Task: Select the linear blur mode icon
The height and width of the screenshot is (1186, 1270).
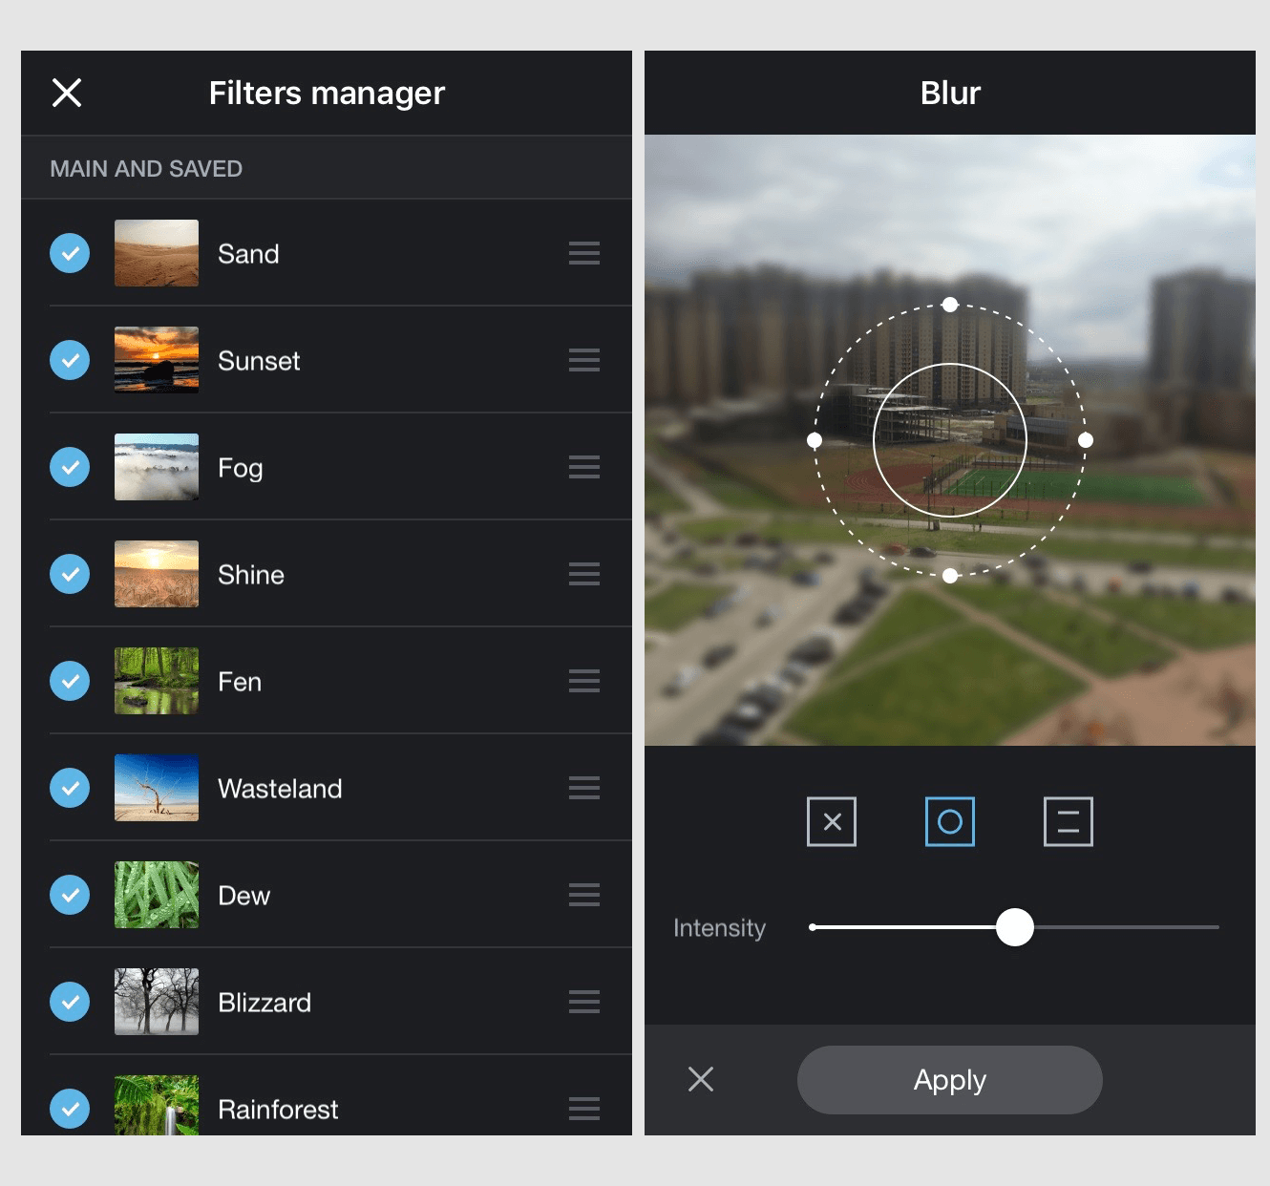Action: [1068, 821]
